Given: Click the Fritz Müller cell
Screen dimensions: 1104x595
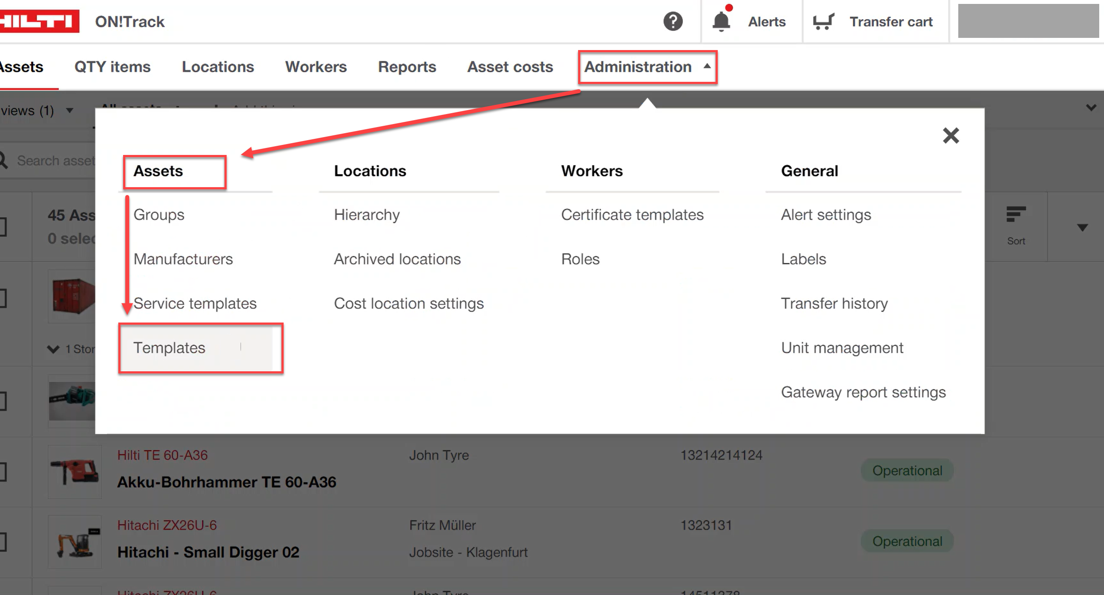Looking at the screenshot, I should [x=442, y=525].
